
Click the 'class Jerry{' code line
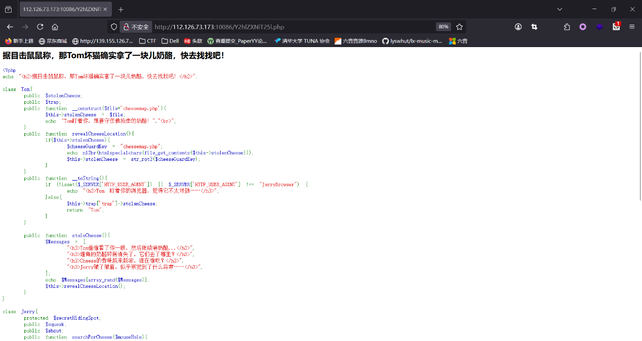click(20, 312)
